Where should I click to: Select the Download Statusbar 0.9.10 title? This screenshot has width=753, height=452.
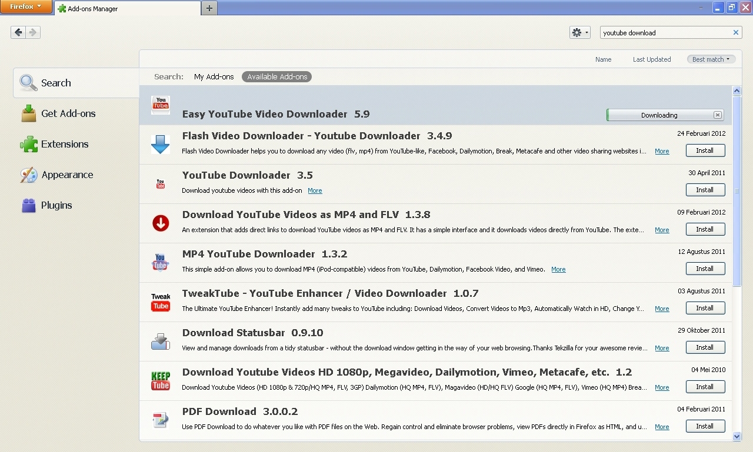tap(252, 333)
